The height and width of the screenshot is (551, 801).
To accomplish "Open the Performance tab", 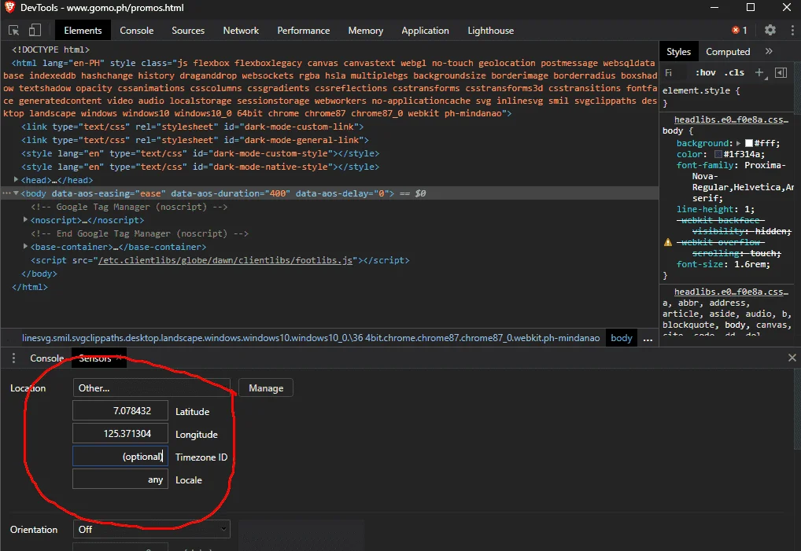I will pos(304,31).
